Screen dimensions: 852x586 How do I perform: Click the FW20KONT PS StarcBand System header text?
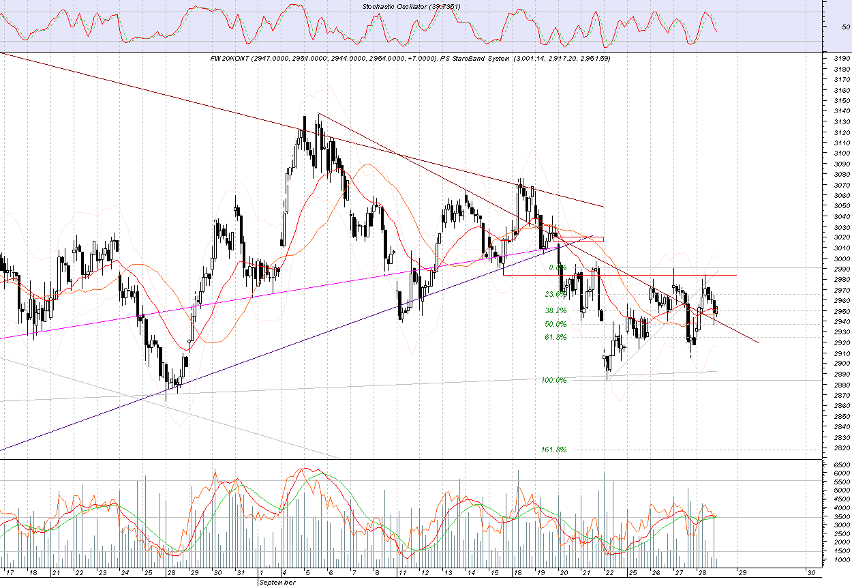tap(410, 59)
